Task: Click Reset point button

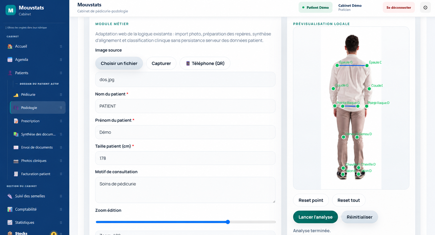Action: coord(311,200)
